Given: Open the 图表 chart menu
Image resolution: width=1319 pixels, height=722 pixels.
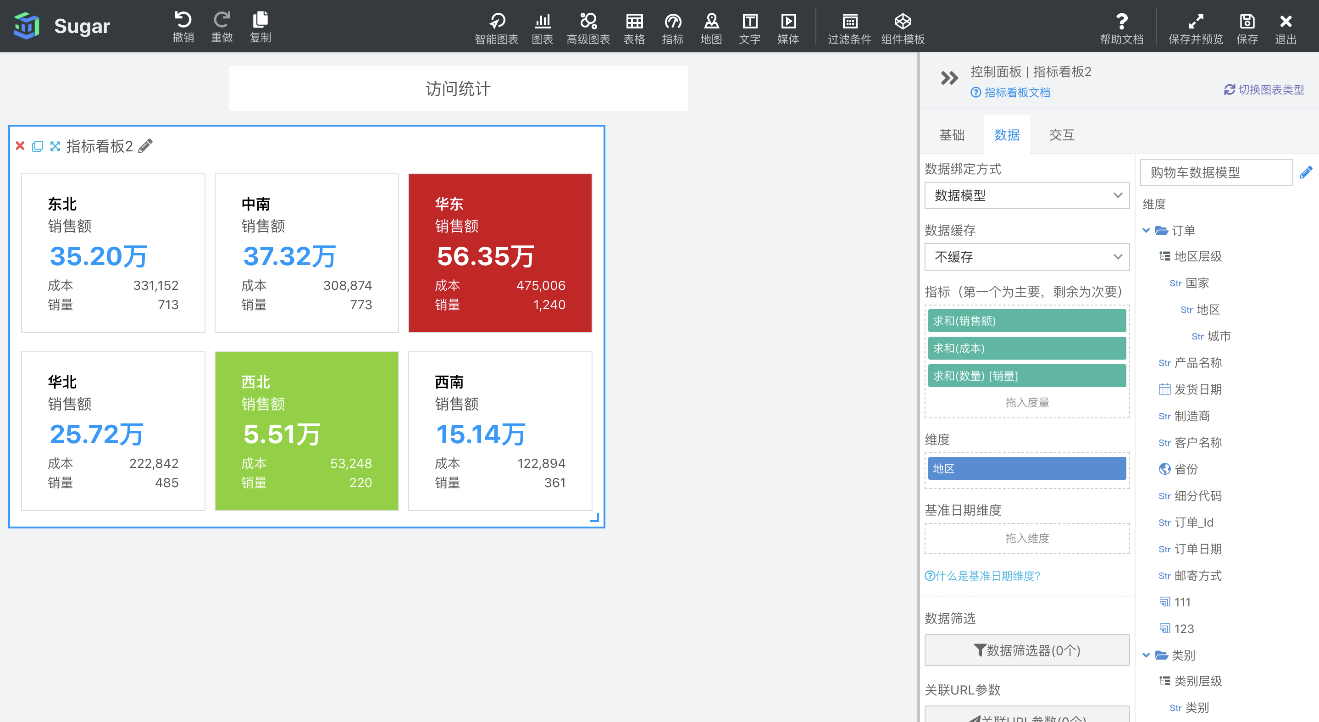Looking at the screenshot, I should (x=542, y=29).
